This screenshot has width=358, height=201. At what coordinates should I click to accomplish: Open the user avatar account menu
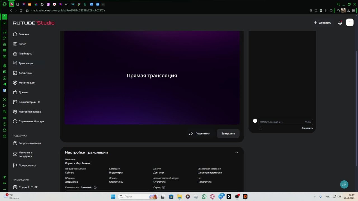pos(350,23)
